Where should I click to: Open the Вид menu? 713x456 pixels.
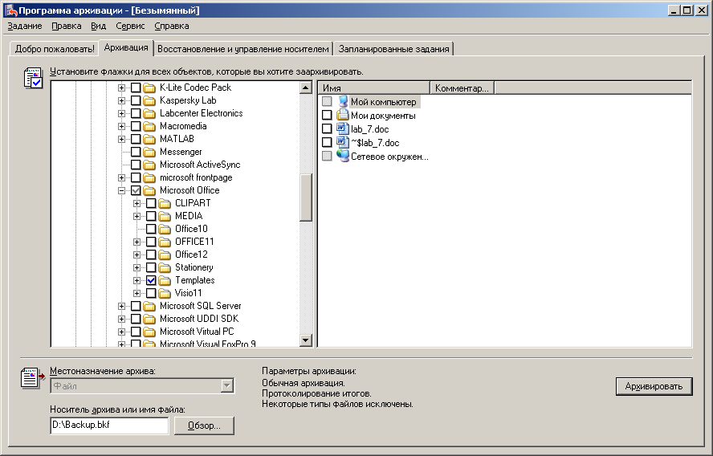pos(98,26)
